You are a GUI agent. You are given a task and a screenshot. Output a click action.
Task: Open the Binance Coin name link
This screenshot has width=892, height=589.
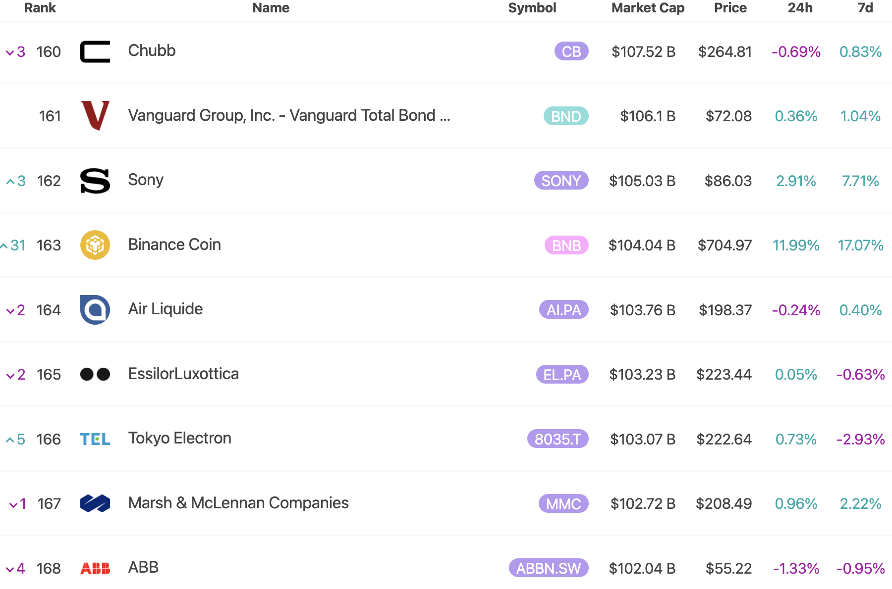[174, 245]
